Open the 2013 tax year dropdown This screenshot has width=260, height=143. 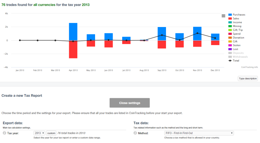coord(39,133)
